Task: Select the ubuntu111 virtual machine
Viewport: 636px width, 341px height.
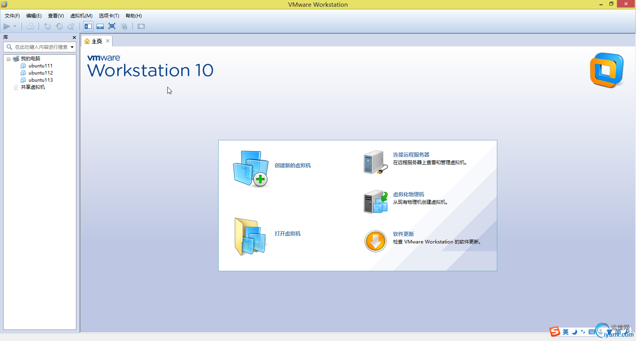Action: (41, 66)
